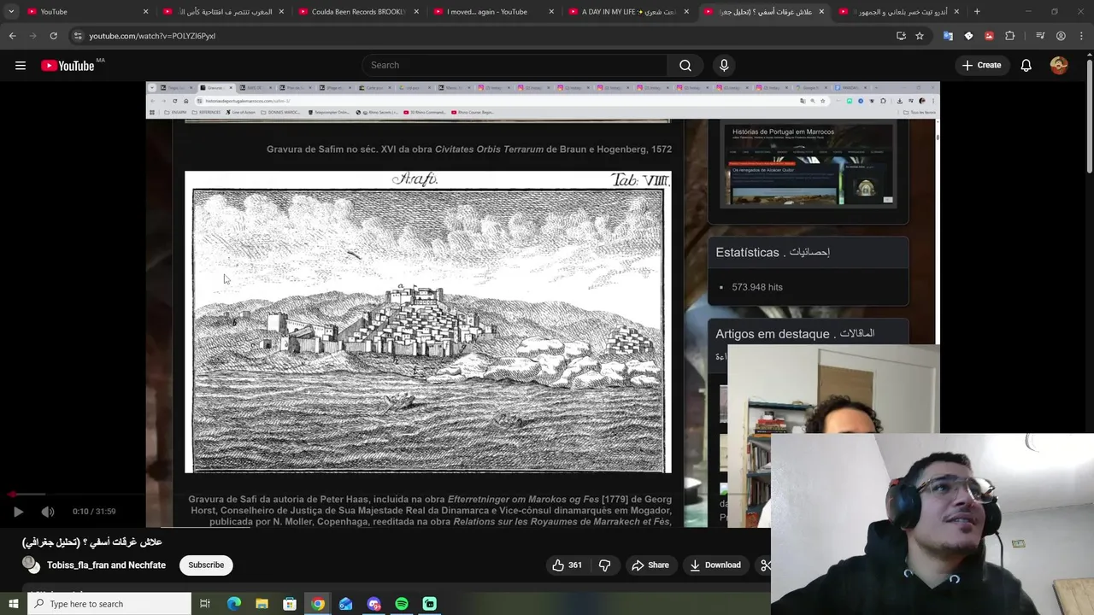Focus the YouTube search box
This screenshot has width=1094, height=615.
coord(515,66)
